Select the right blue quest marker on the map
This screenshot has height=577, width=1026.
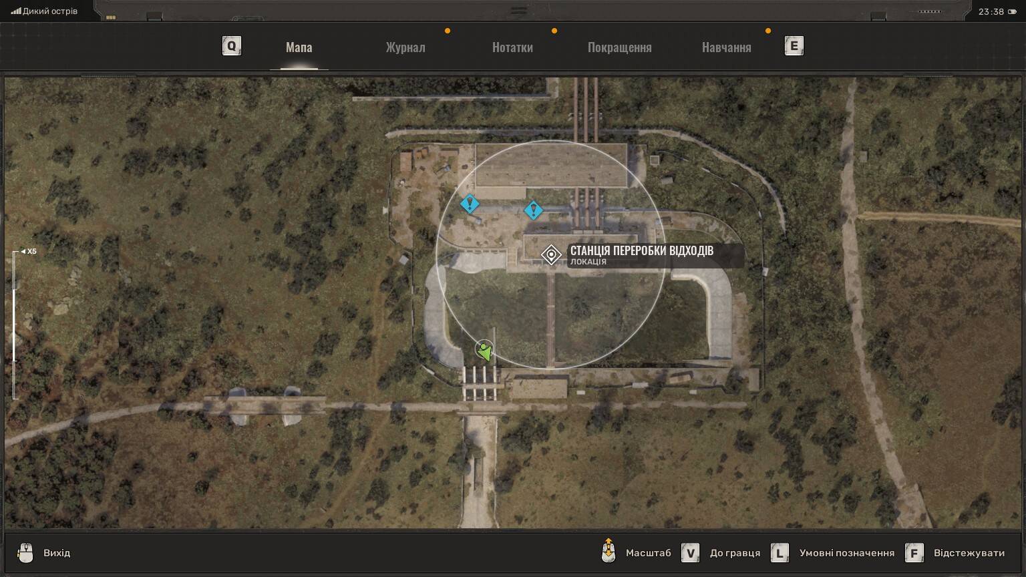coord(533,210)
